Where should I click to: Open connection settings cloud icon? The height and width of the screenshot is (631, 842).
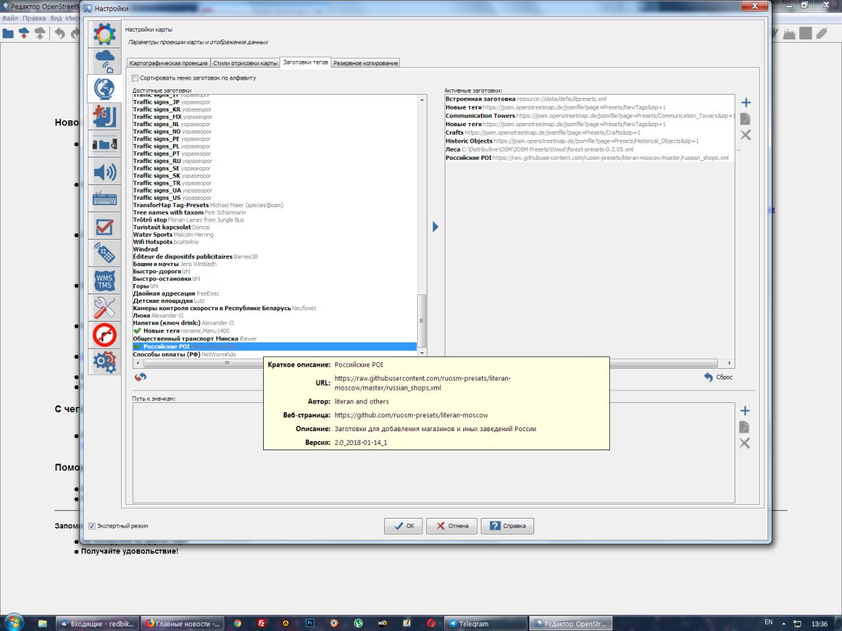105,61
